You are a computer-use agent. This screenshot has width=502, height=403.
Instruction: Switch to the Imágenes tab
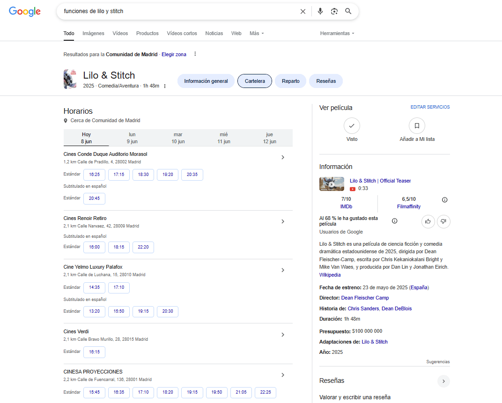click(93, 33)
